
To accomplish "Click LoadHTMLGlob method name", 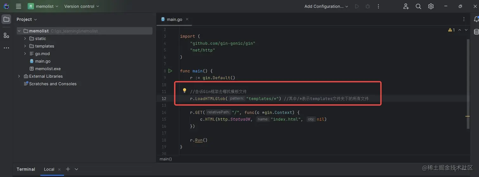I will click(210, 98).
